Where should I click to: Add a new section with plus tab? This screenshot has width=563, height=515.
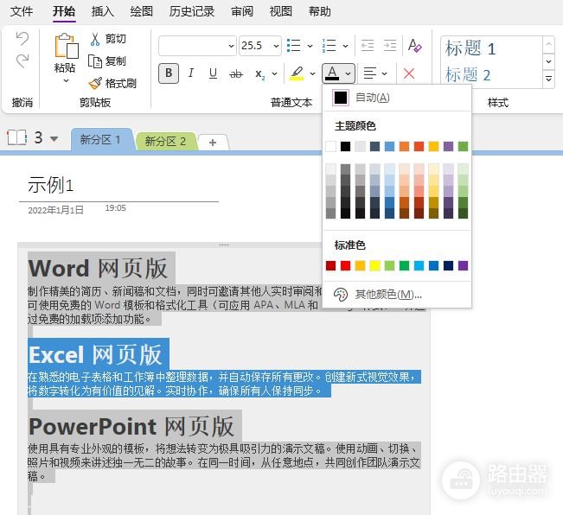coord(213,143)
